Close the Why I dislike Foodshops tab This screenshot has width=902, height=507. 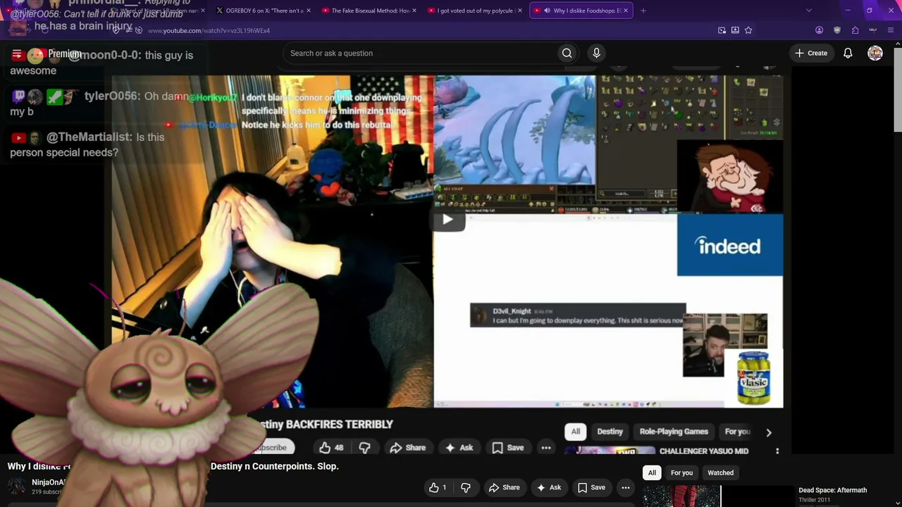point(625,11)
